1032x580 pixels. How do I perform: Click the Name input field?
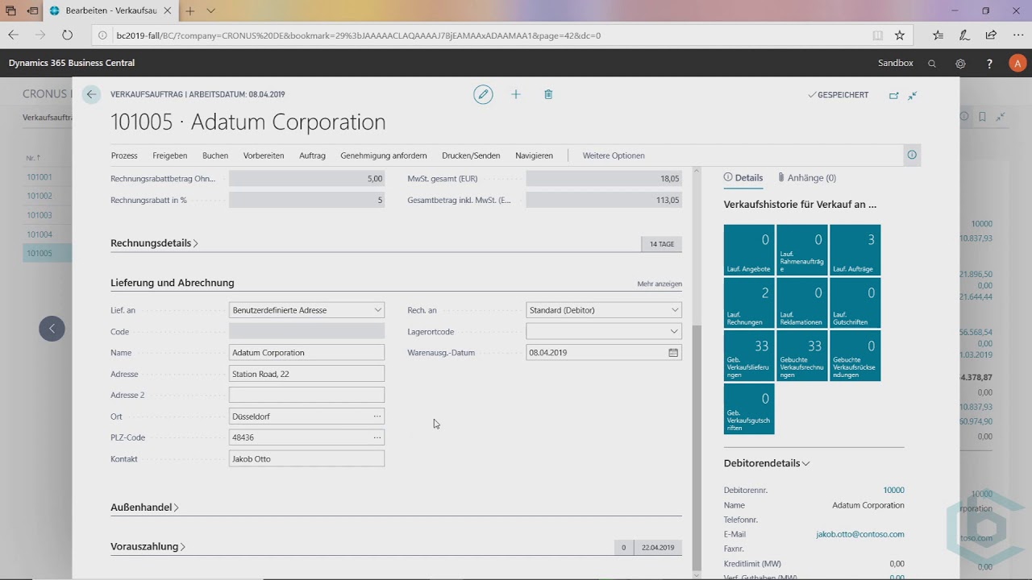pos(306,353)
